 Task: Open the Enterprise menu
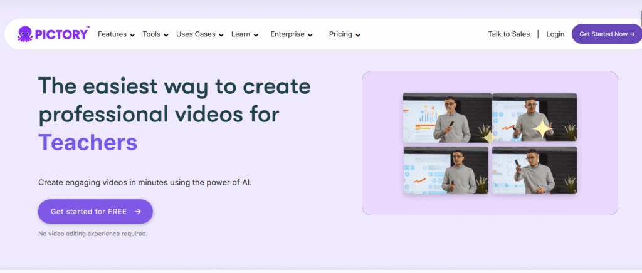[x=287, y=34]
